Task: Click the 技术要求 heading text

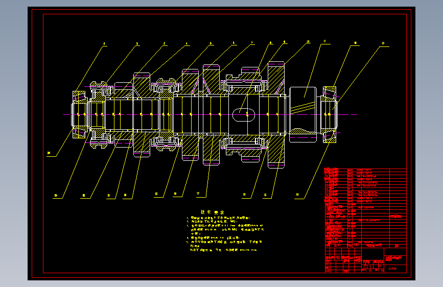Action: point(212,212)
